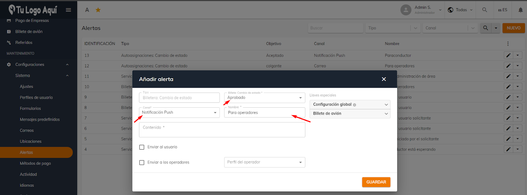Open the Canal Notificación Push dropdown

[179, 112]
